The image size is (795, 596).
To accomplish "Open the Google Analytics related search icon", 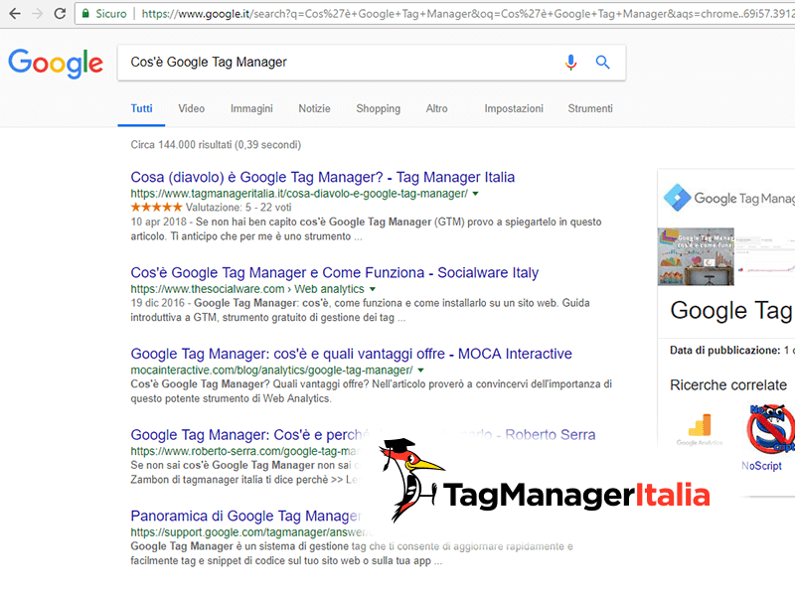I will pyautogui.click(x=700, y=429).
